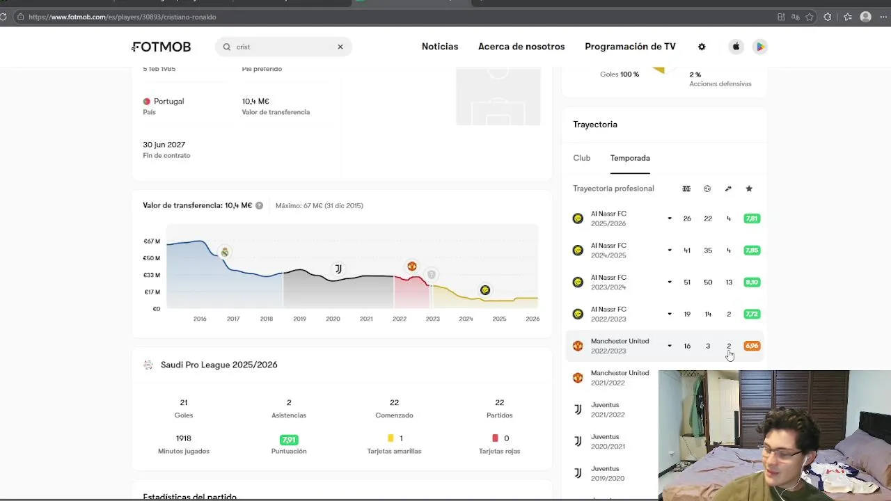Click Juventus crest for 2020/2021

(x=578, y=441)
